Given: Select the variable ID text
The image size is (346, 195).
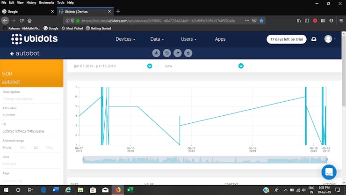Looking at the screenshot, I should [x=23, y=131].
